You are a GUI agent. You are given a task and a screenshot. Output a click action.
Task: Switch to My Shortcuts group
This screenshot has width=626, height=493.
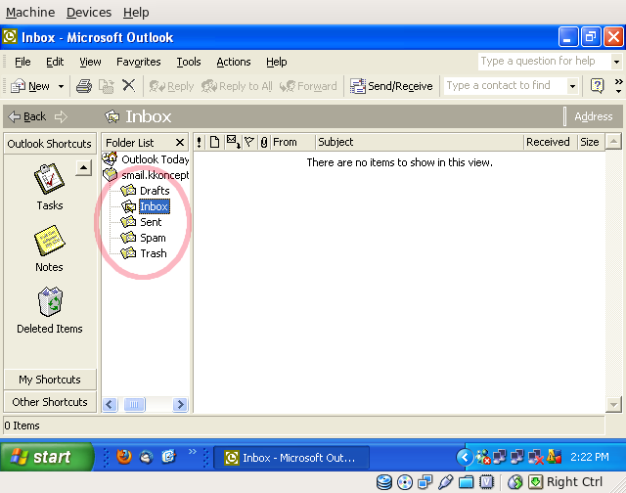pos(50,380)
